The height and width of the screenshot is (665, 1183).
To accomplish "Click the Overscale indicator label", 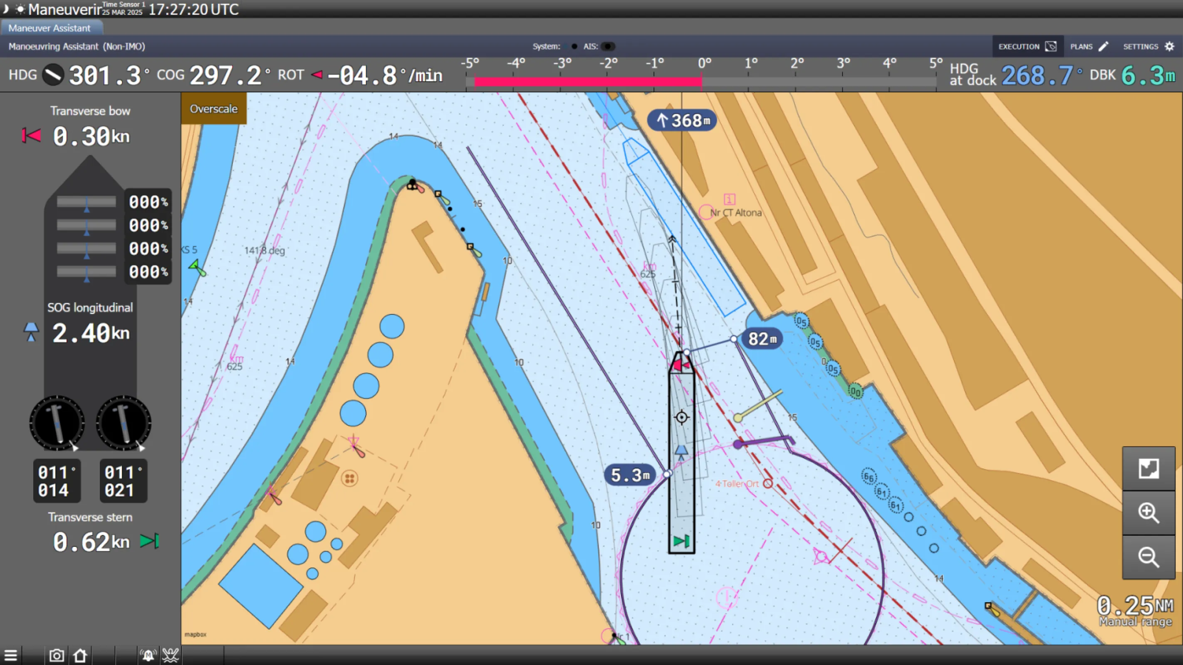I will pos(213,109).
